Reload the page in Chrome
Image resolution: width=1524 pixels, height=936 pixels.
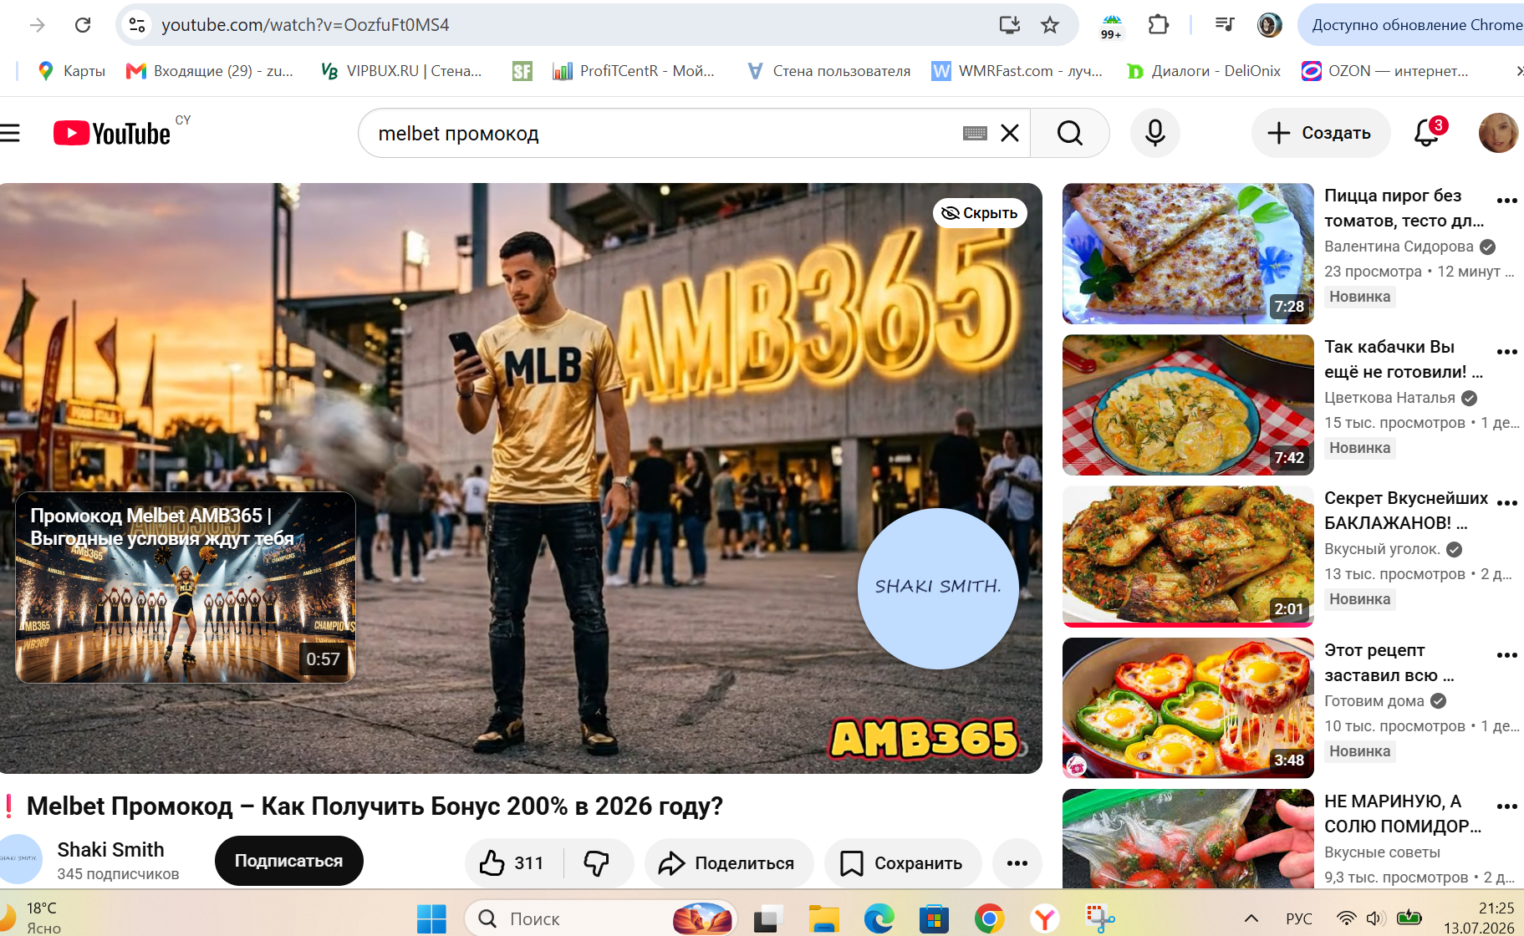pos(83,25)
